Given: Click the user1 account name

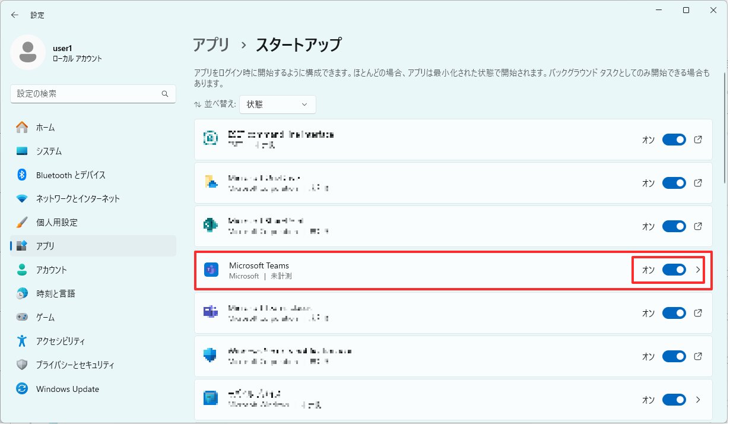Looking at the screenshot, I should 62,48.
